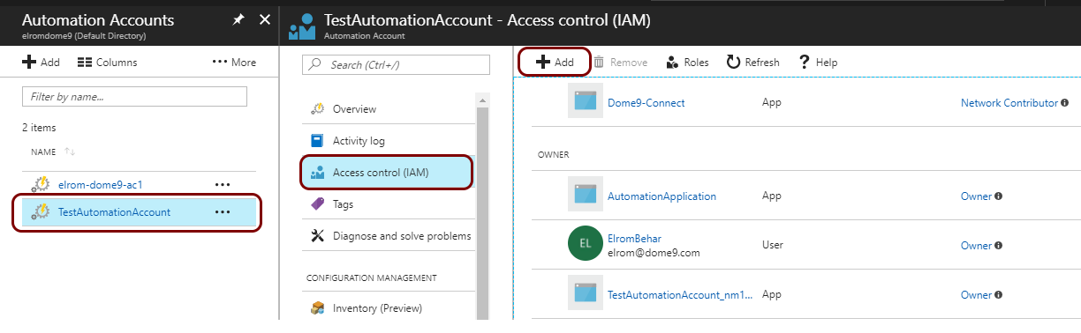Open the elrom-dome9-ac1 automation account

coord(100,185)
